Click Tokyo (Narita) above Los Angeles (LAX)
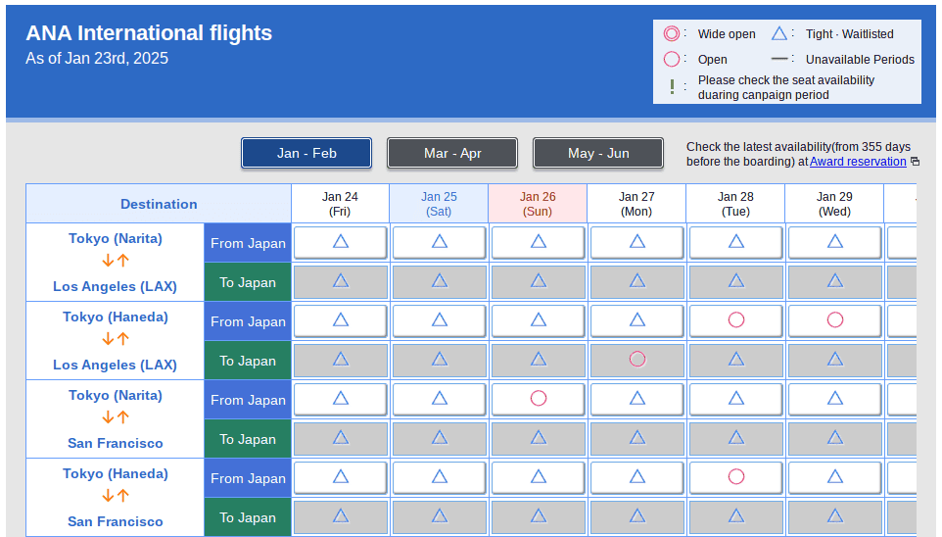 [116, 238]
